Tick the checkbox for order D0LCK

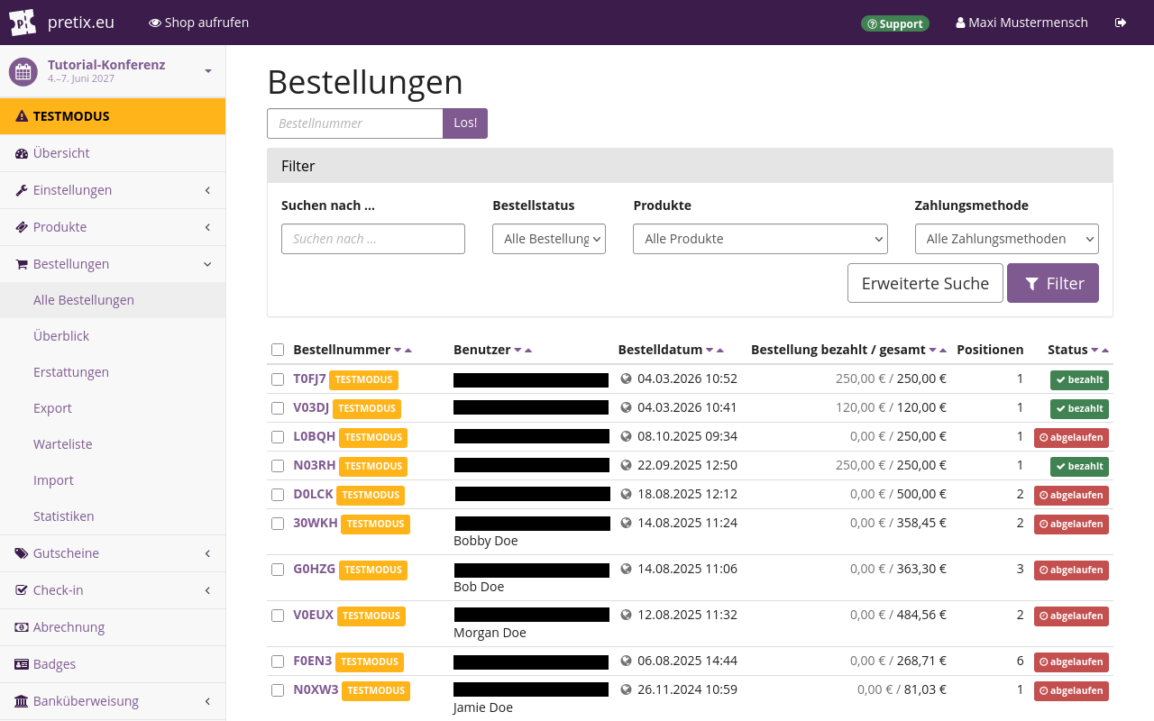click(x=278, y=495)
